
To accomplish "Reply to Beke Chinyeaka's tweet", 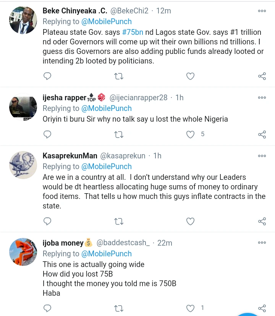I will [x=47, y=76].
